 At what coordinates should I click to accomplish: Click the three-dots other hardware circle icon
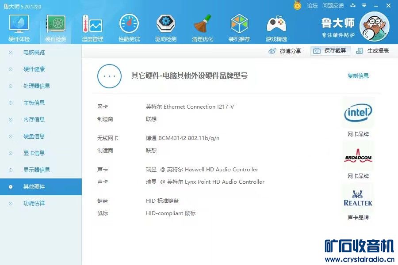tap(109, 76)
